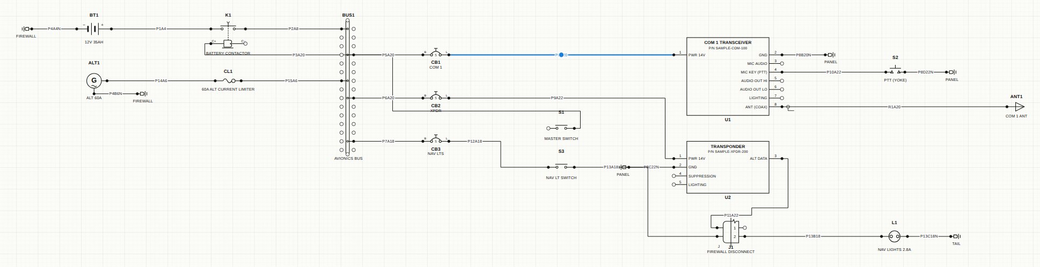Click the 12V 35AH battery rating text
This screenshot has width=1040, height=267.
point(93,41)
